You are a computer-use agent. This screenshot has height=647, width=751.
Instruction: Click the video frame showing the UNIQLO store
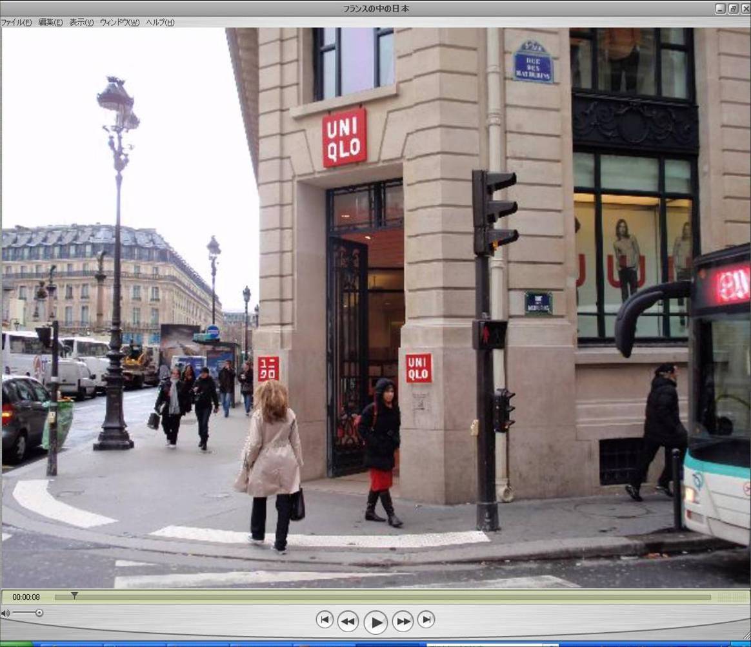coord(375,307)
